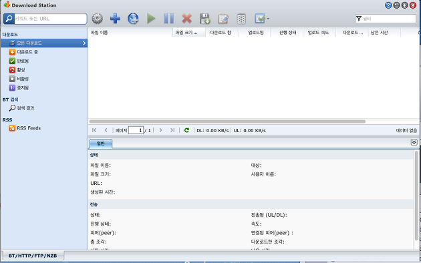
Task: Remove the task using the red X icon
Action: tap(187, 19)
